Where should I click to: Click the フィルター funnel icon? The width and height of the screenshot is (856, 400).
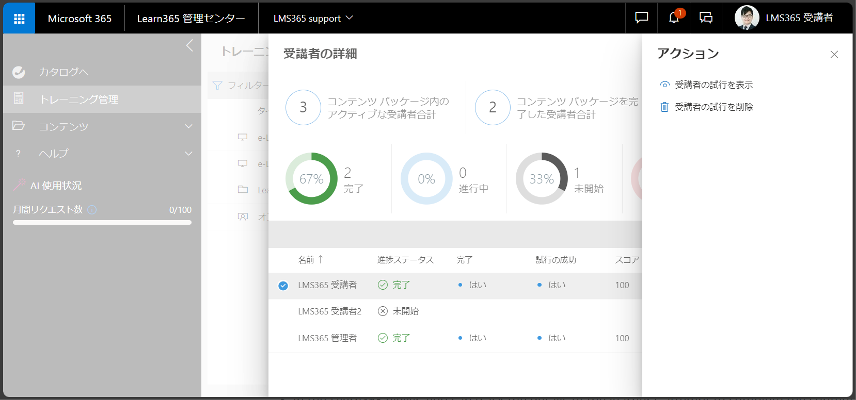pos(217,85)
